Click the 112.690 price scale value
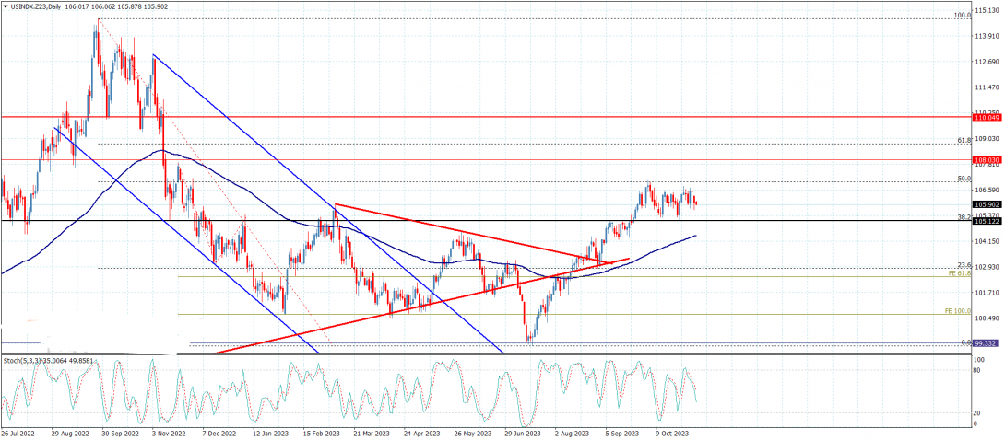This screenshot has width=1005, height=440. (988, 62)
